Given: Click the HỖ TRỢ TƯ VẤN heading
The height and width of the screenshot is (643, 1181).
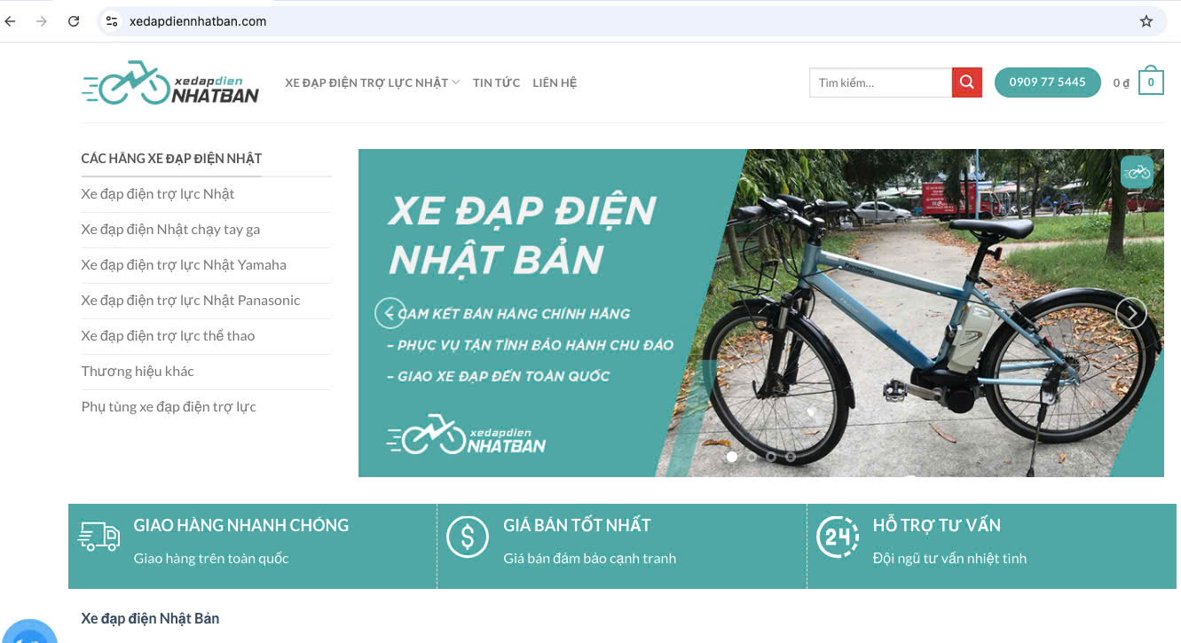Looking at the screenshot, I should [x=937, y=525].
